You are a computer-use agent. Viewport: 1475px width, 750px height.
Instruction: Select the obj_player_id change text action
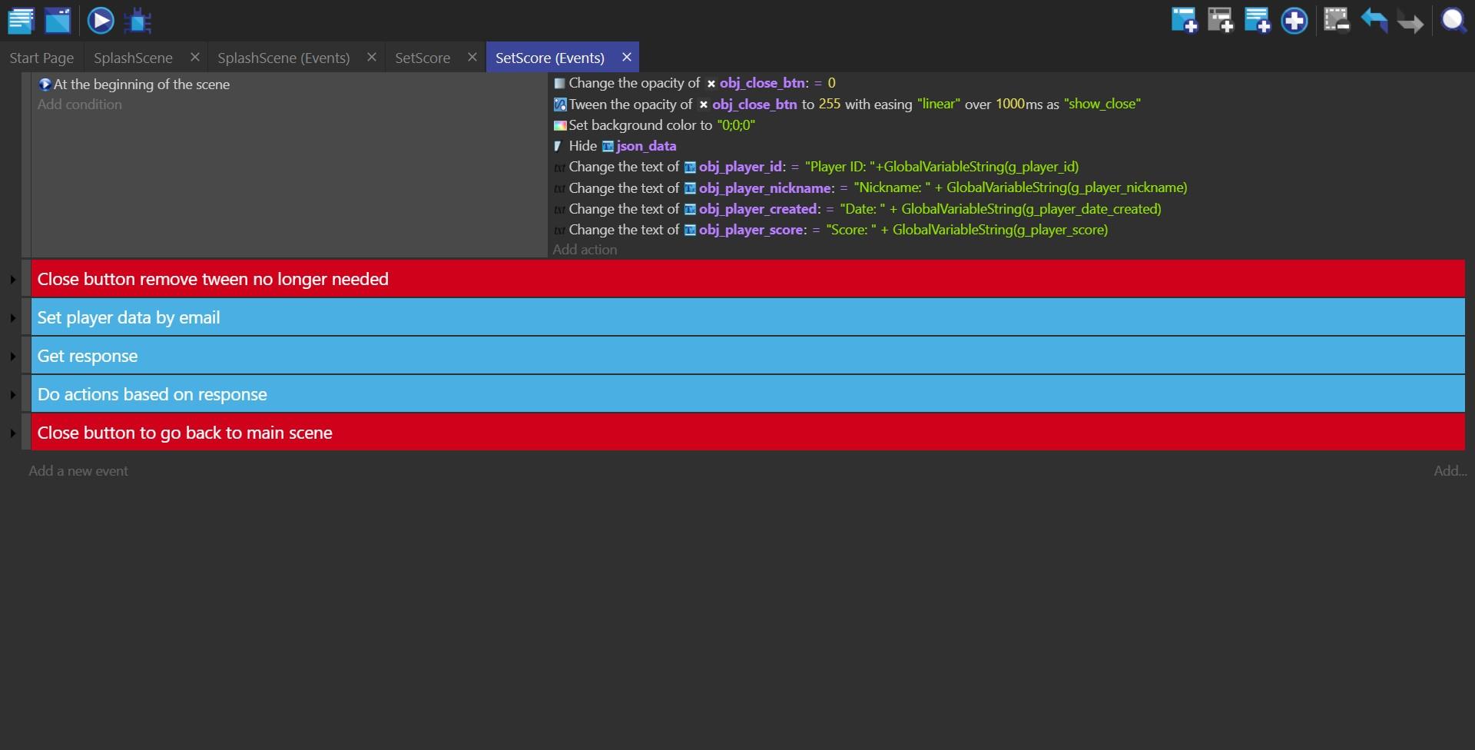click(816, 167)
